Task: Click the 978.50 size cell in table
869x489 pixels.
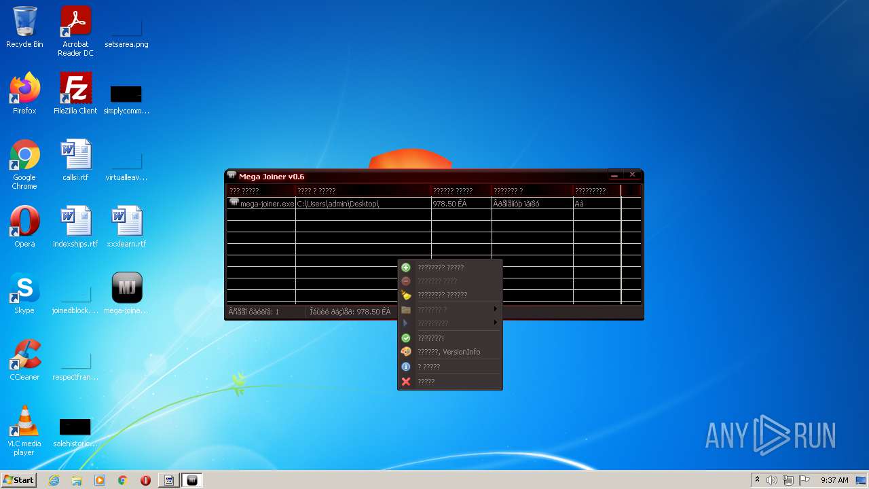Action: click(462, 204)
